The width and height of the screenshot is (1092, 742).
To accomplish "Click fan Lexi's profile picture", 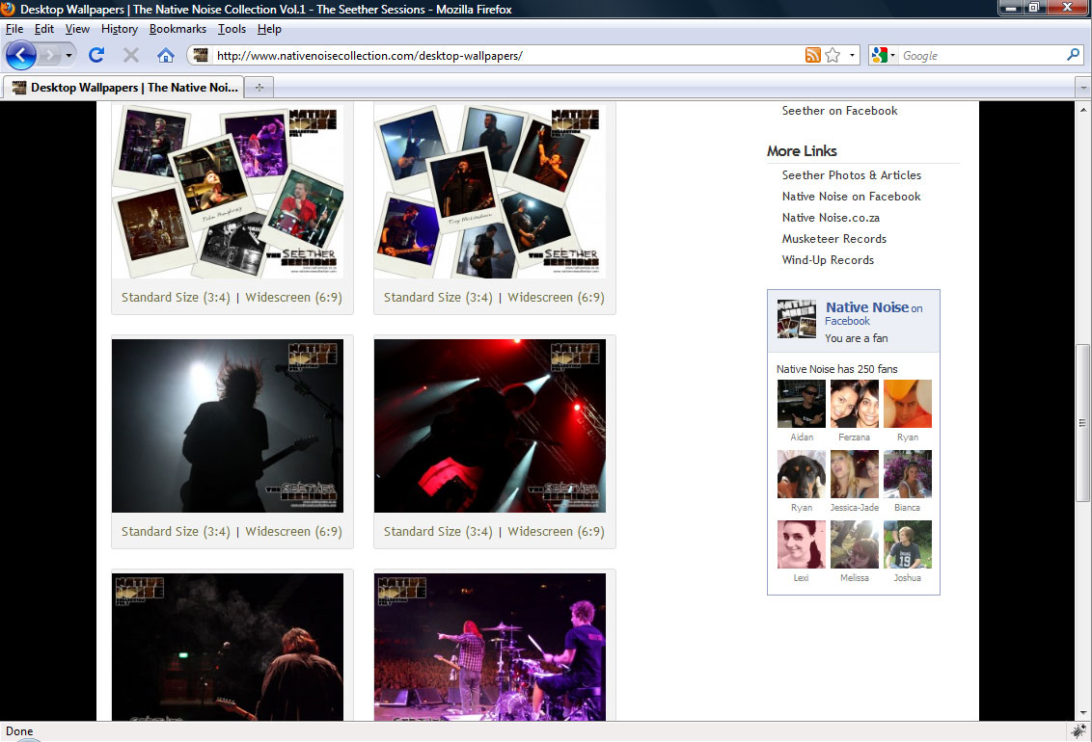I will [x=801, y=543].
